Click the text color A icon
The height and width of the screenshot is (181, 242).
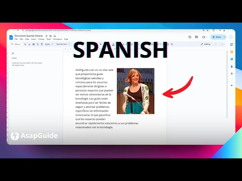click(113, 44)
